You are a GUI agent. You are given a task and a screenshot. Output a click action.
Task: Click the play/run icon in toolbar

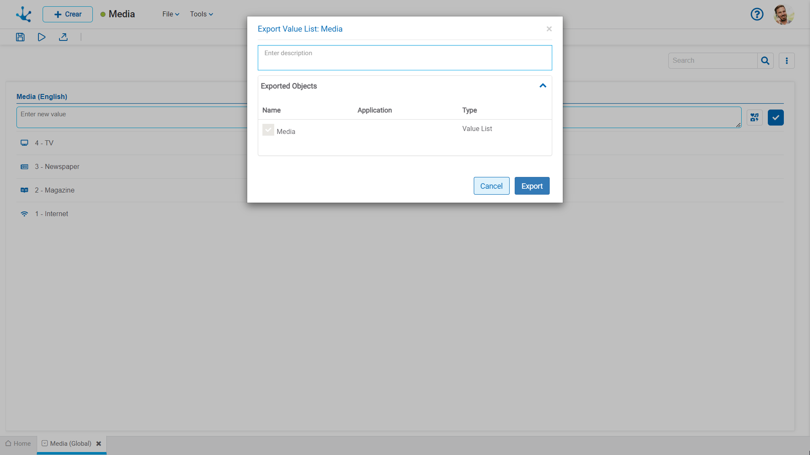[42, 37]
